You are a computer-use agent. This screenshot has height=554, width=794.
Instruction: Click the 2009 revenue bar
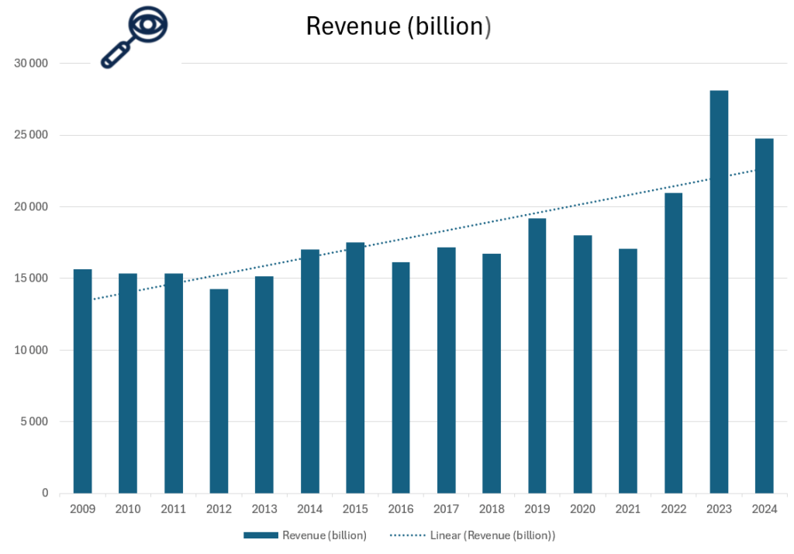tap(82, 380)
